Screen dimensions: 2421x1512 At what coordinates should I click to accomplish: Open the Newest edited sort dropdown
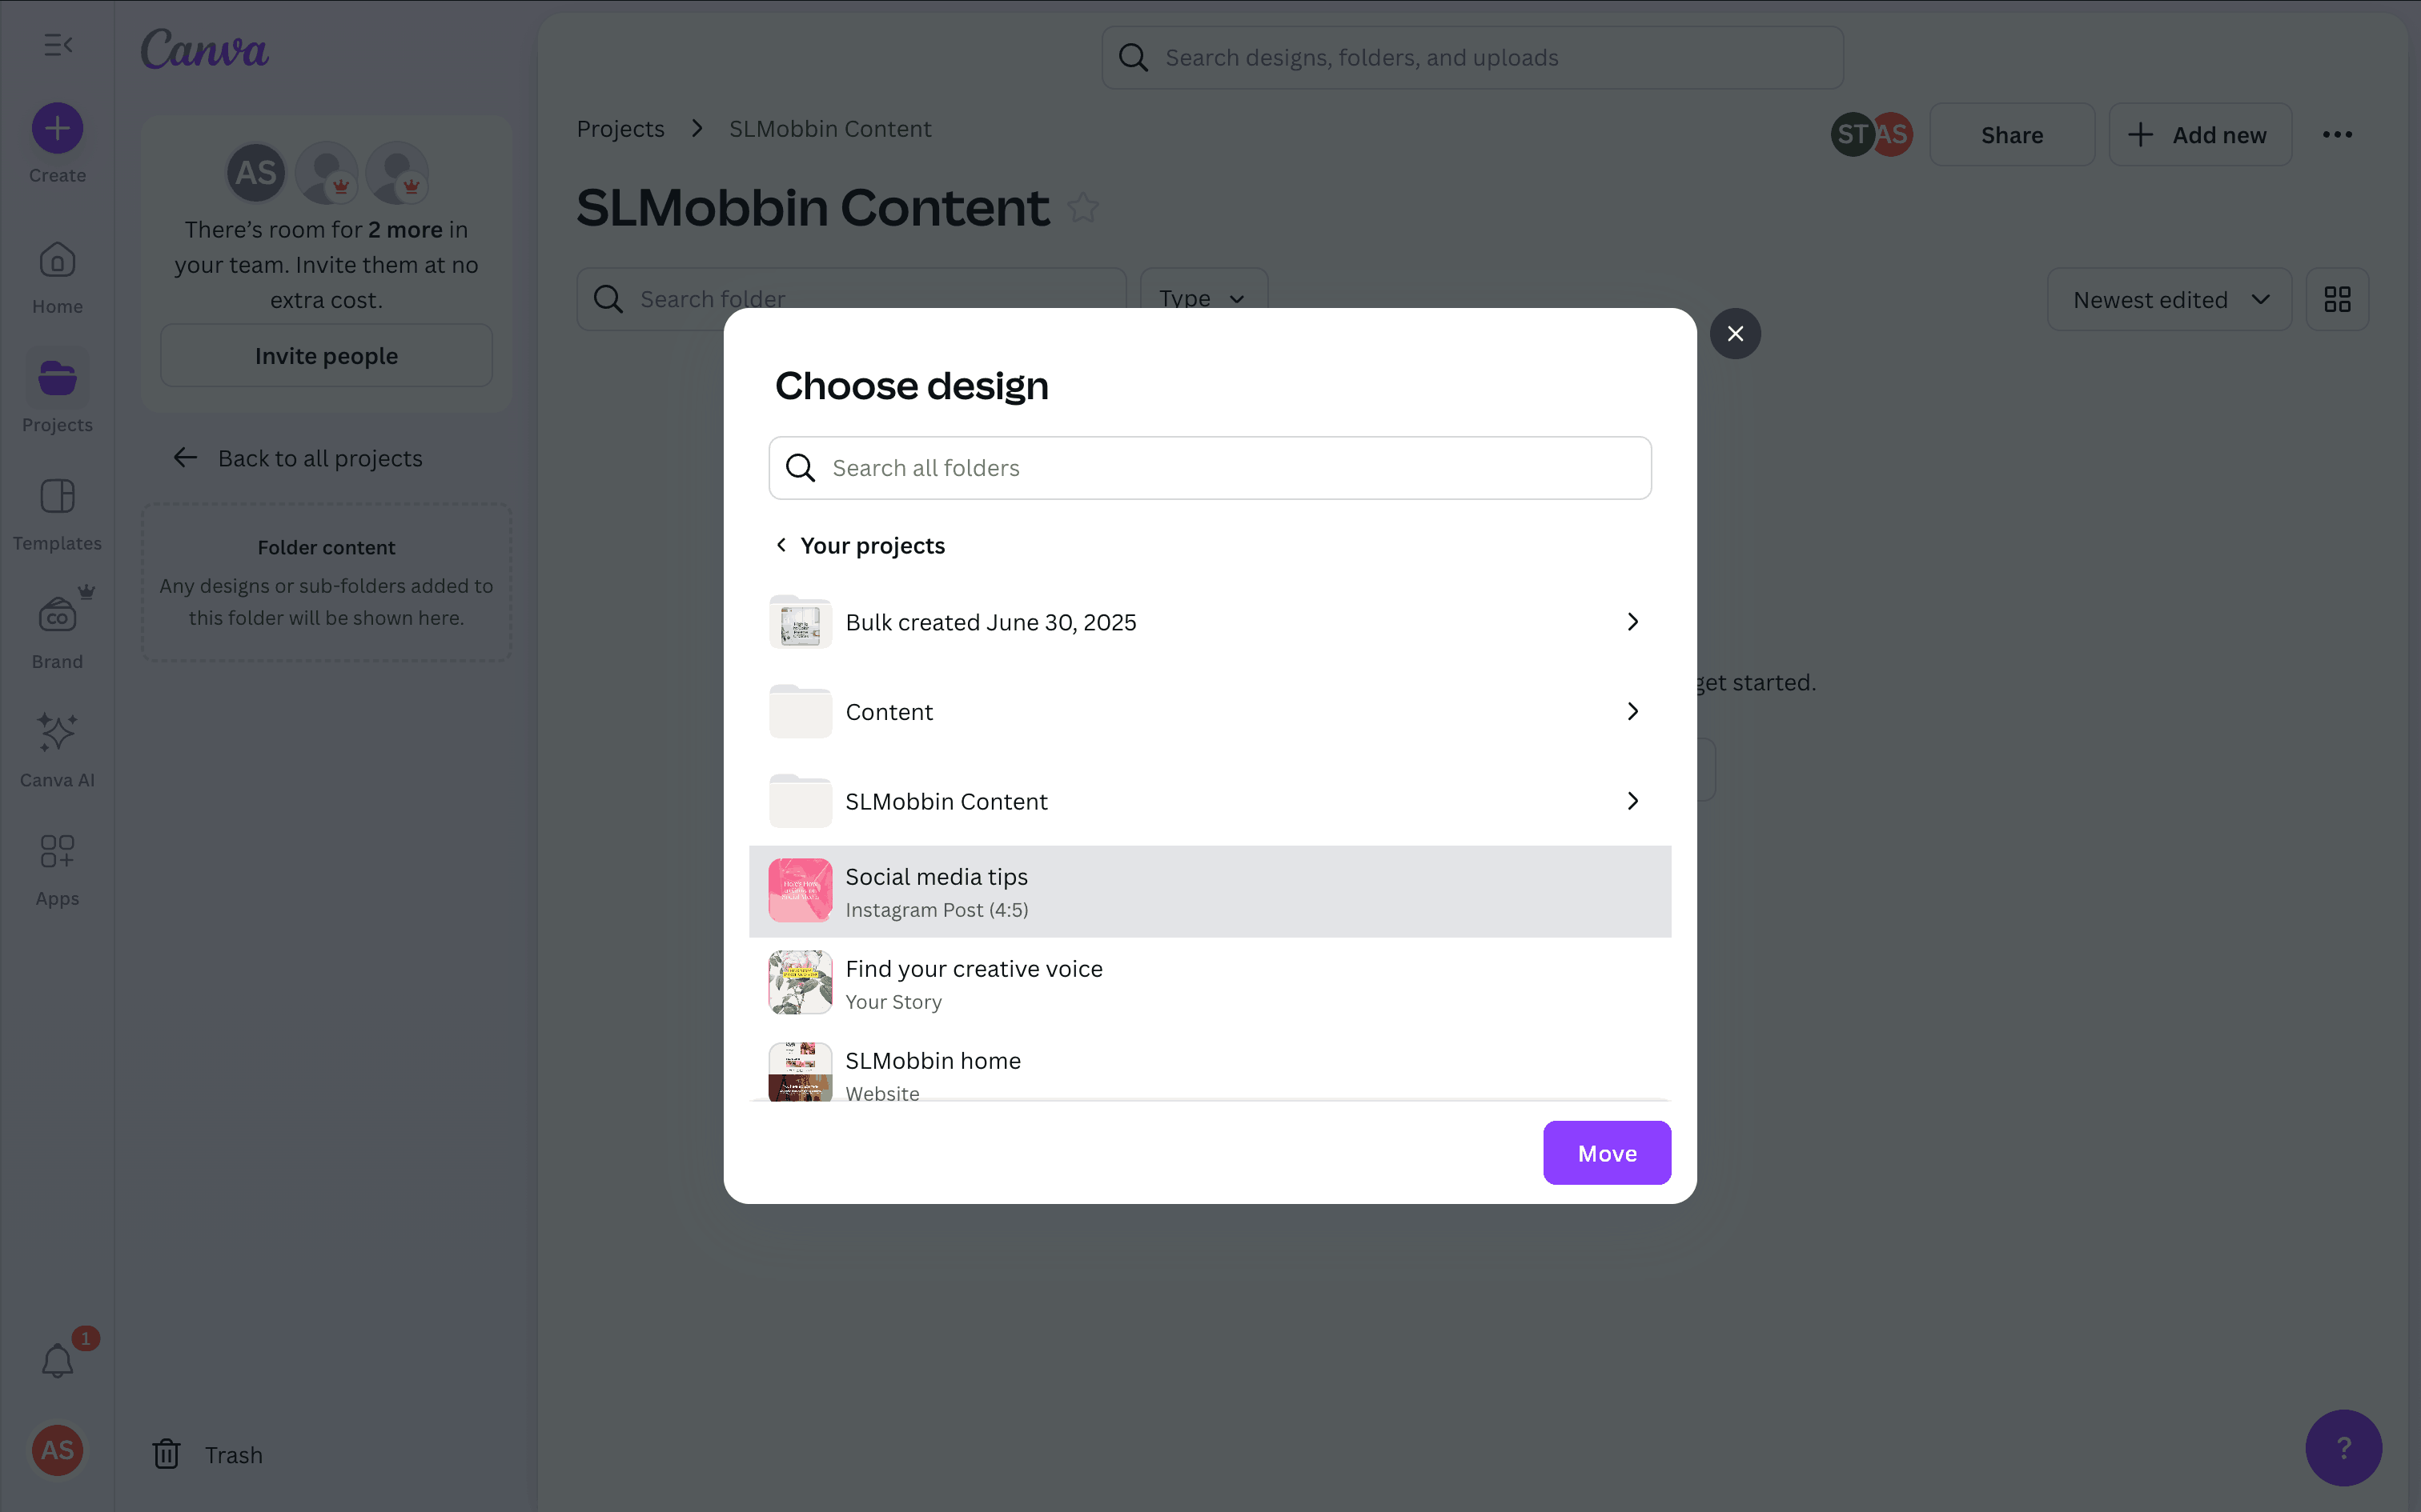[x=2169, y=299]
